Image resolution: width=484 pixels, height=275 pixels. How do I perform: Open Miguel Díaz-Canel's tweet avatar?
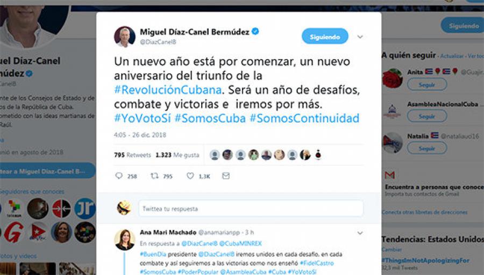[x=125, y=37]
